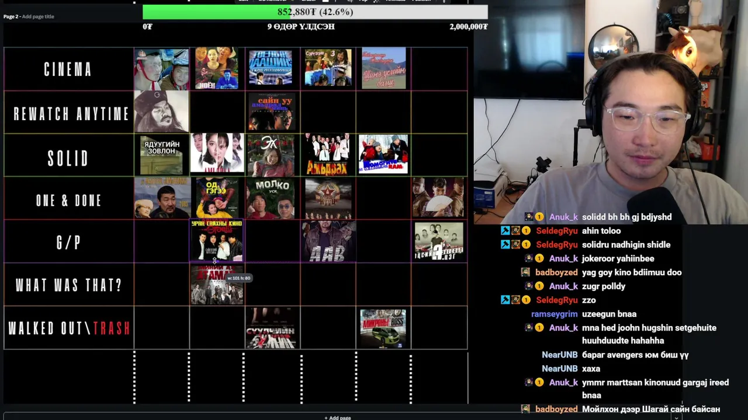Click the '2,000,000₮' goal amount
The height and width of the screenshot is (420, 748).
pos(469,26)
